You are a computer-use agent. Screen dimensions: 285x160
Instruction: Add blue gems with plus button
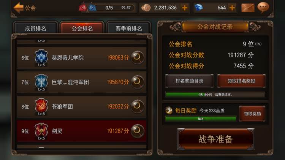pos(232,8)
